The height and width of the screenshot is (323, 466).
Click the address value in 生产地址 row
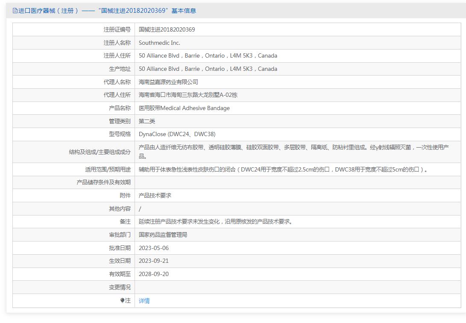[x=208, y=69]
